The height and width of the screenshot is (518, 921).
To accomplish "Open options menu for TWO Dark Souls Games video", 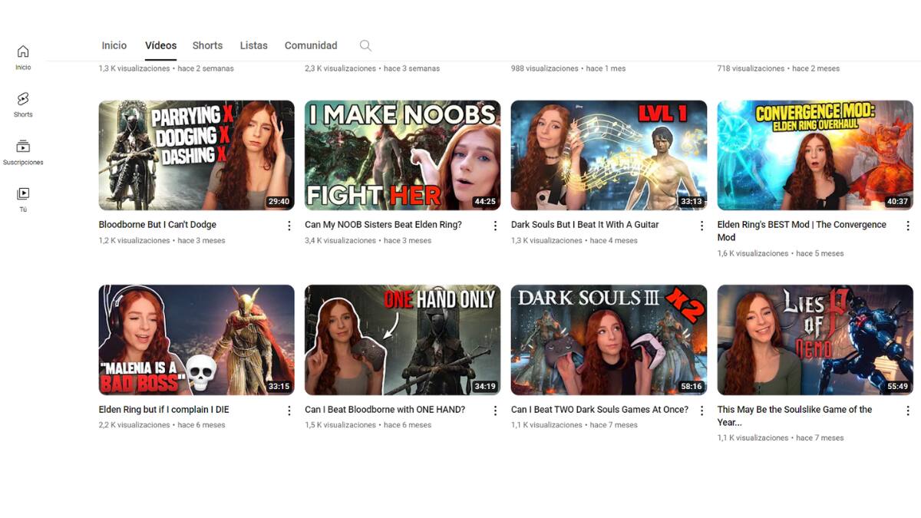I will tap(701, 411).
